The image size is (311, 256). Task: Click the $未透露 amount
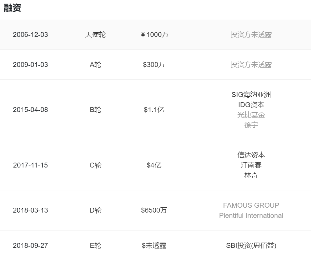(x=154, y=246)
